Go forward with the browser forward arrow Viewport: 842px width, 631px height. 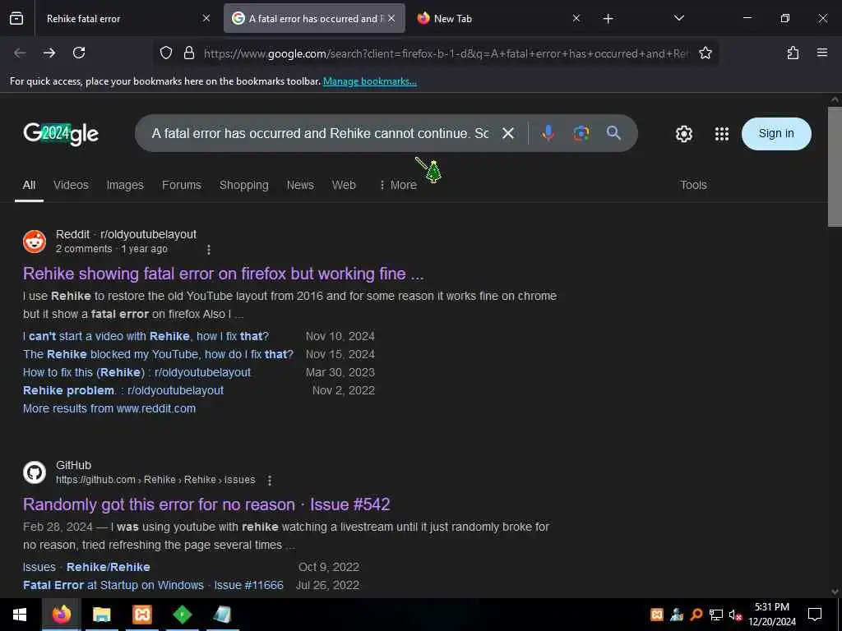[x=49, y=53]
